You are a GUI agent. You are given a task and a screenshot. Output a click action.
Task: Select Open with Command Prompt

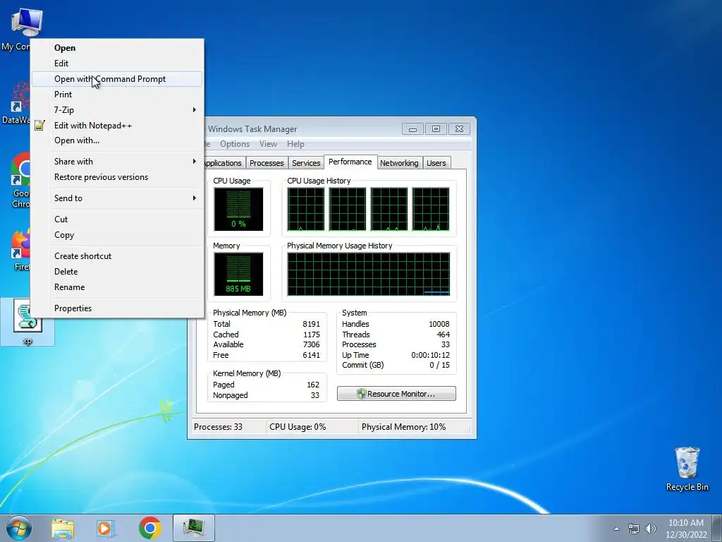pyautogui.click(x=117, y=79)
